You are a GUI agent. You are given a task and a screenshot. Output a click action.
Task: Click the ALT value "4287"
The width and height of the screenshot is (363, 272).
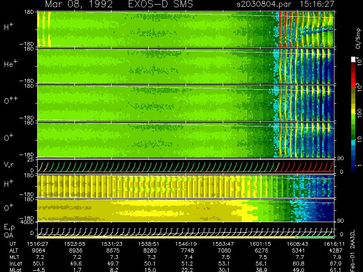(335, 251)
